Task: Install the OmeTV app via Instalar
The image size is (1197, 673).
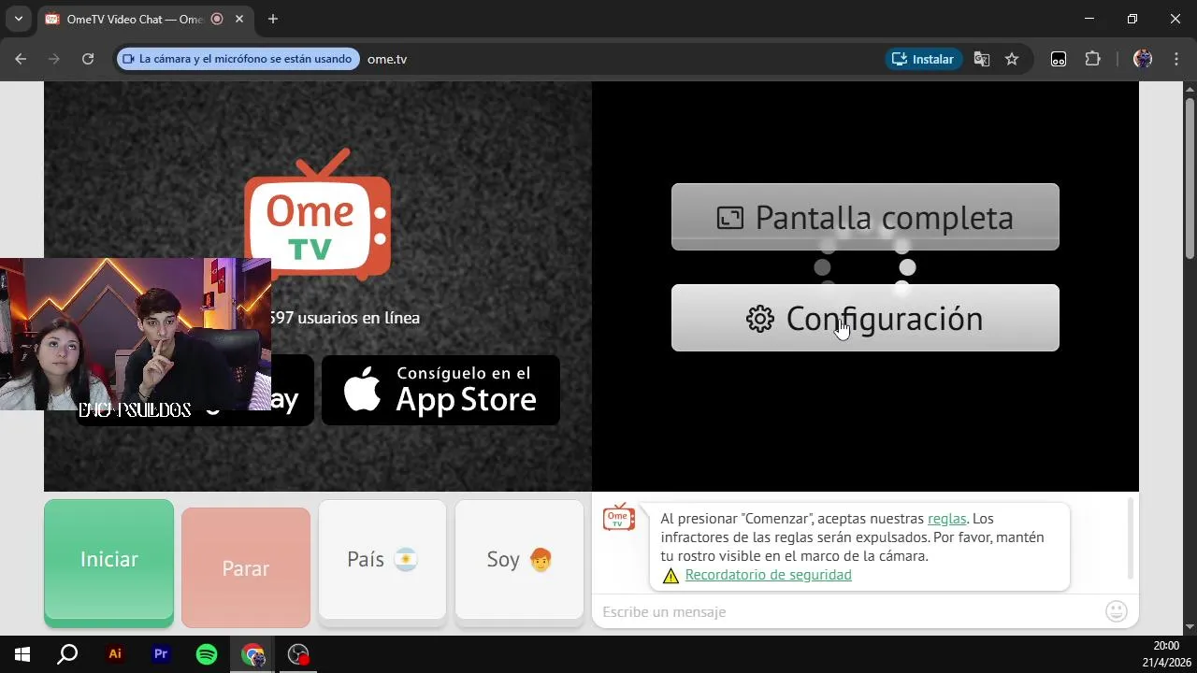Action: tap(924, 59)
